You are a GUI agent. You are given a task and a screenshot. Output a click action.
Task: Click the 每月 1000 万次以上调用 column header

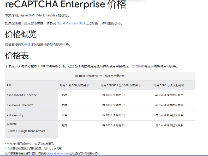pos(169,85)
